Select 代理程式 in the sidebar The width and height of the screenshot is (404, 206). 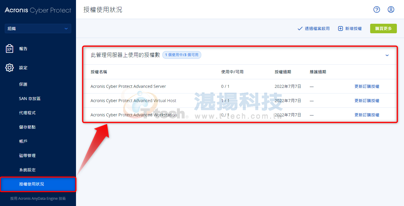pos(27,113)
